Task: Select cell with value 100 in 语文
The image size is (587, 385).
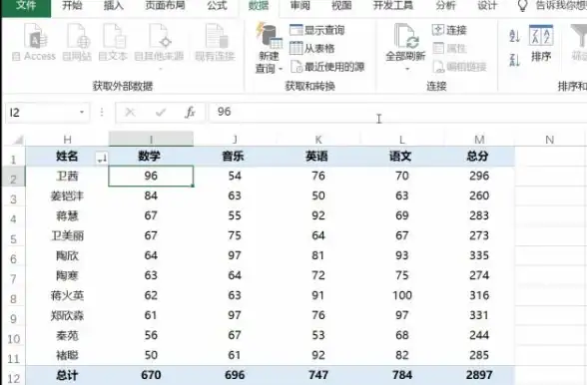Action: pos(401,295)
